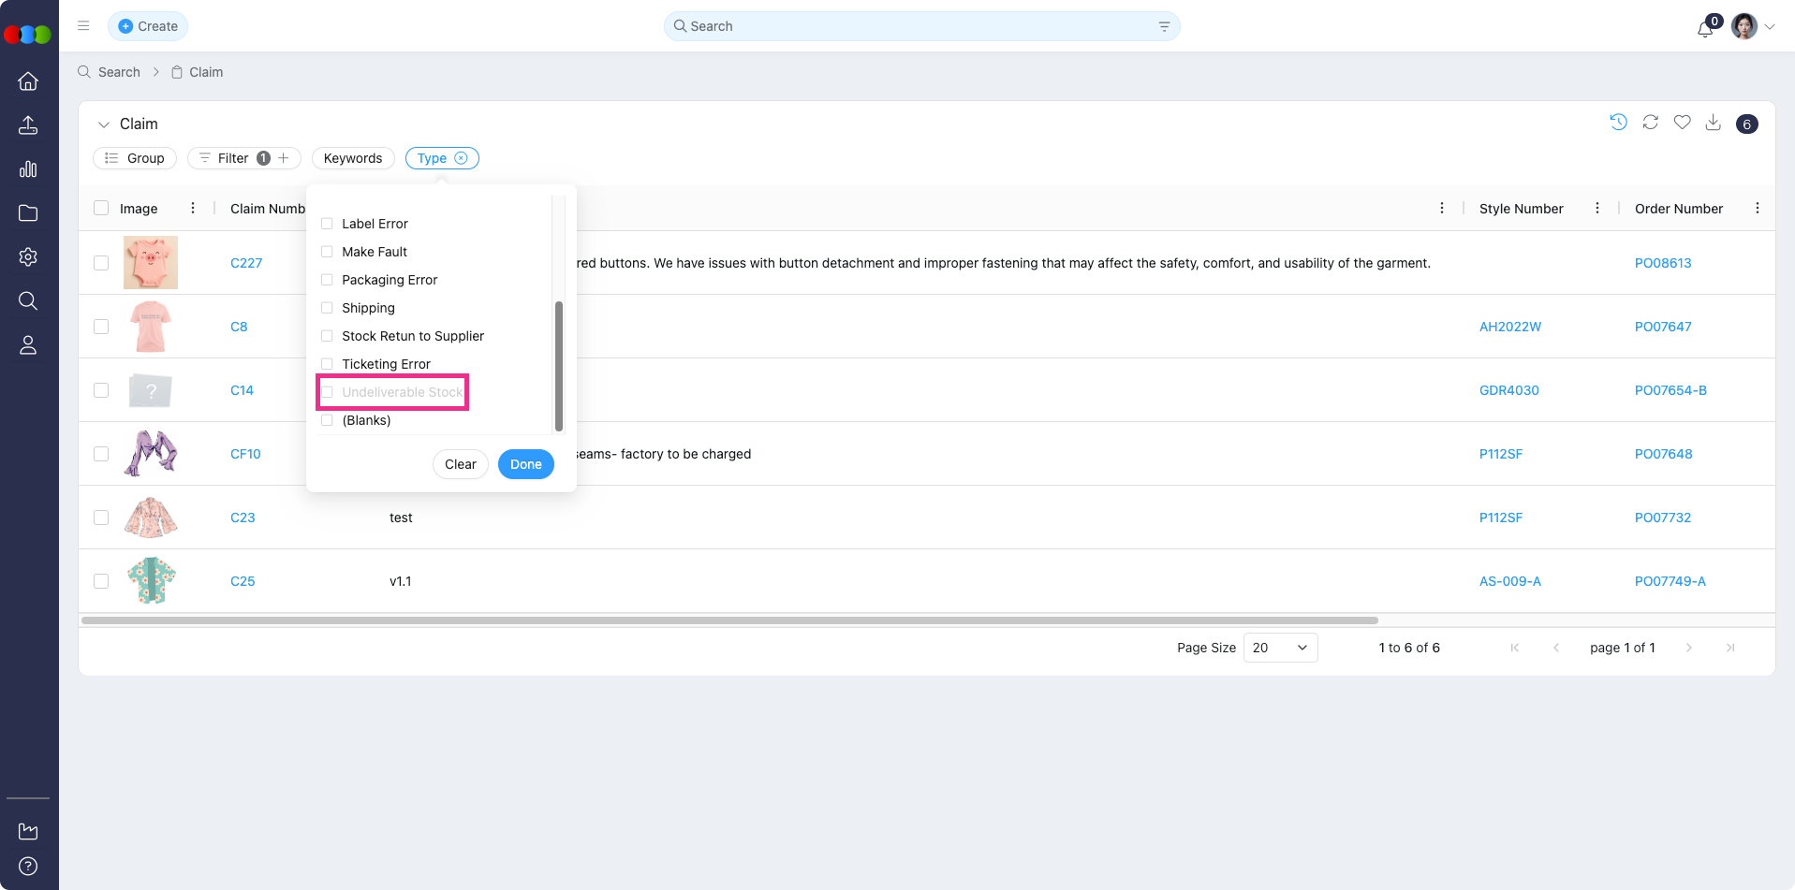The height and width of the screenshot is (890, 1795).
Task: Open the upload icon in sidebar
Action: 28,125
